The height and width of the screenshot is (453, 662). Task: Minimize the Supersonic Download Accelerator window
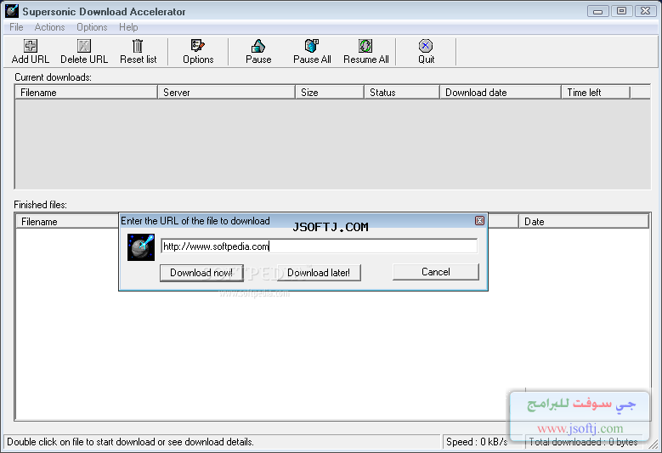click(x=597, y=11)
